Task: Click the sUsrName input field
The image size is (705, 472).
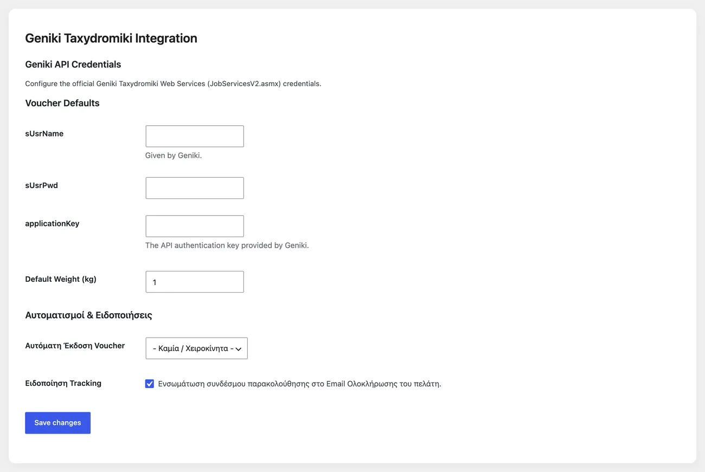Action: pyautogui.click(x=195, y=136)
